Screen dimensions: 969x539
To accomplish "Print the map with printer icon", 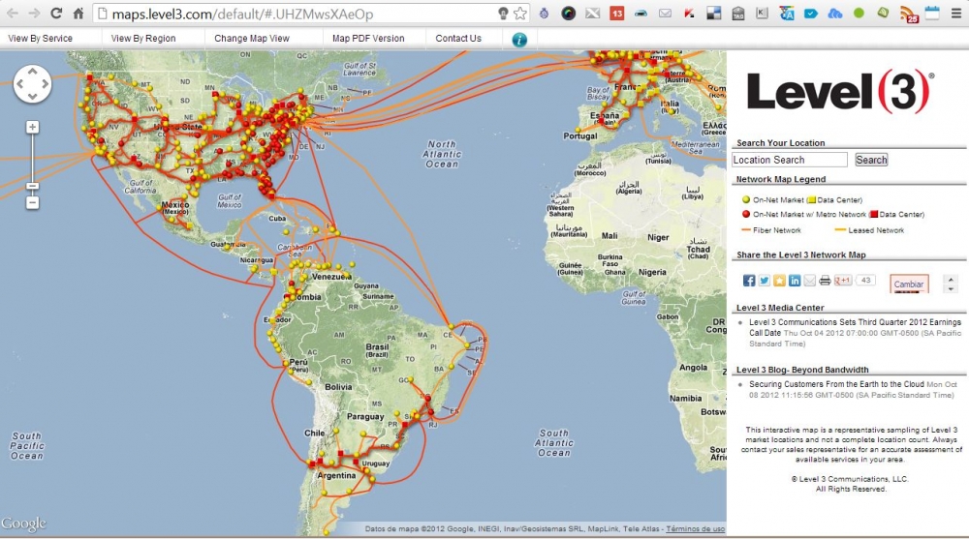I will (825, 281).
